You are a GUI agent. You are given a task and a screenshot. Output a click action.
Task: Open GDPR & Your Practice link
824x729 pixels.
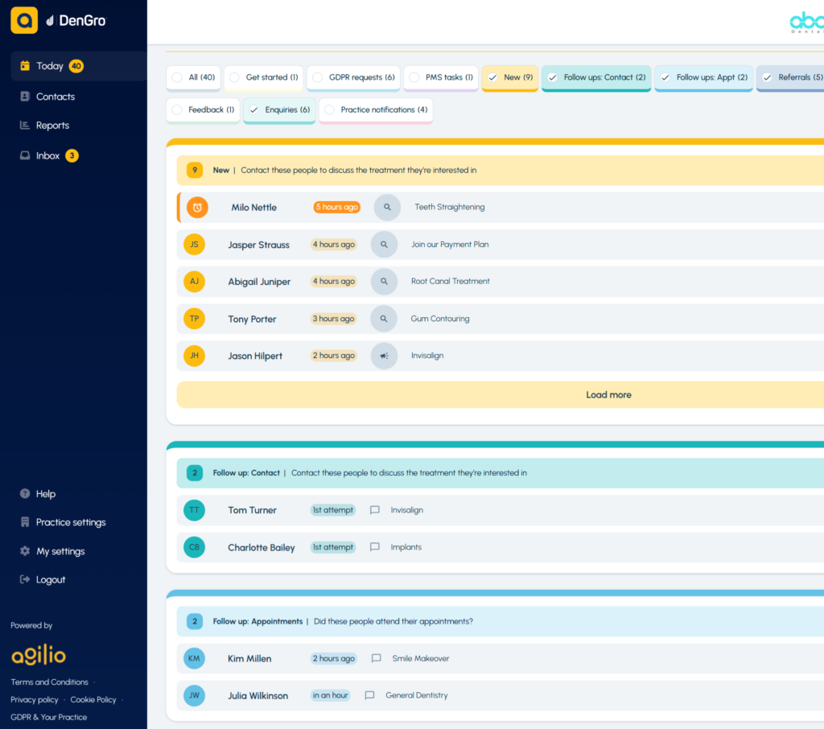pyautogui.click(x=49, y=717)
